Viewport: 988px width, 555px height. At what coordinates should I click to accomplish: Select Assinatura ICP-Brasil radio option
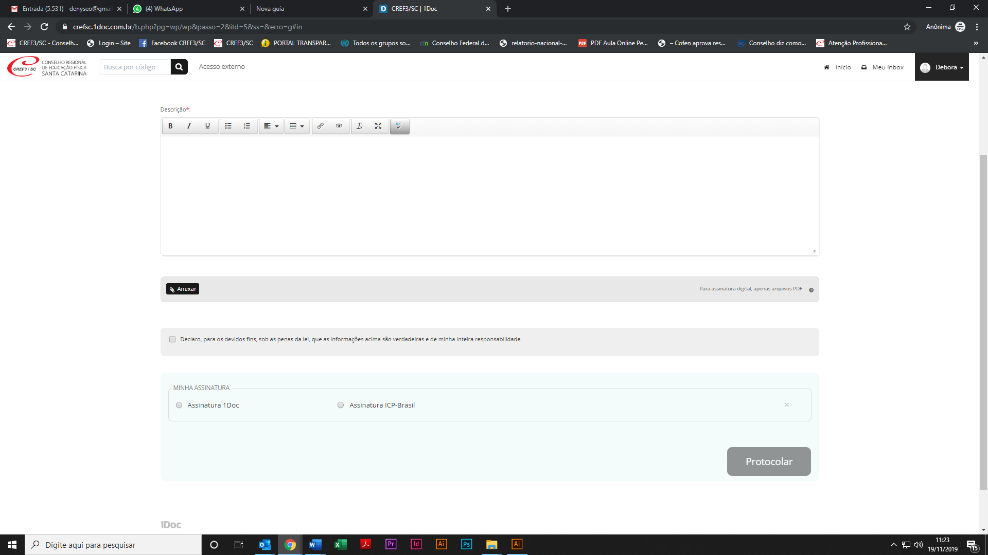click(x=341, y=405)
